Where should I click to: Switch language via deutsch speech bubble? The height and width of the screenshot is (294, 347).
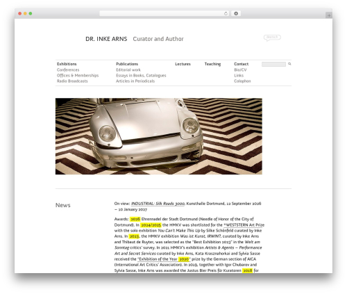[x=272, y=38]
